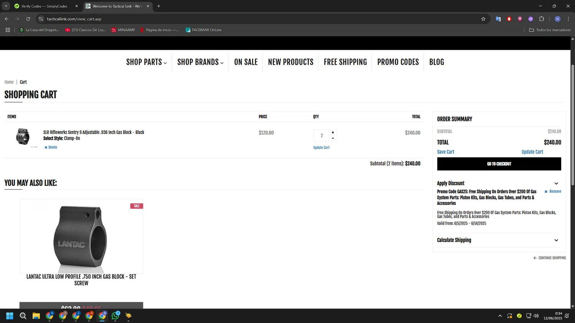Click Update Cart under the quantity box
Viewport: 575px width, 323px height.
pos(321,148)
